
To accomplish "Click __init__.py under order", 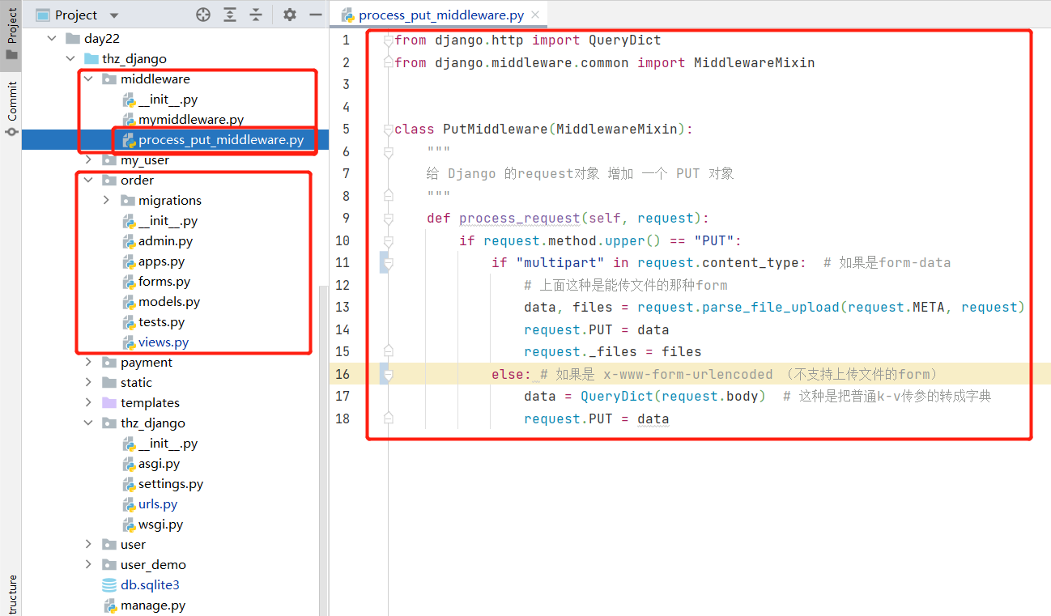I will [x=168, y=220].
